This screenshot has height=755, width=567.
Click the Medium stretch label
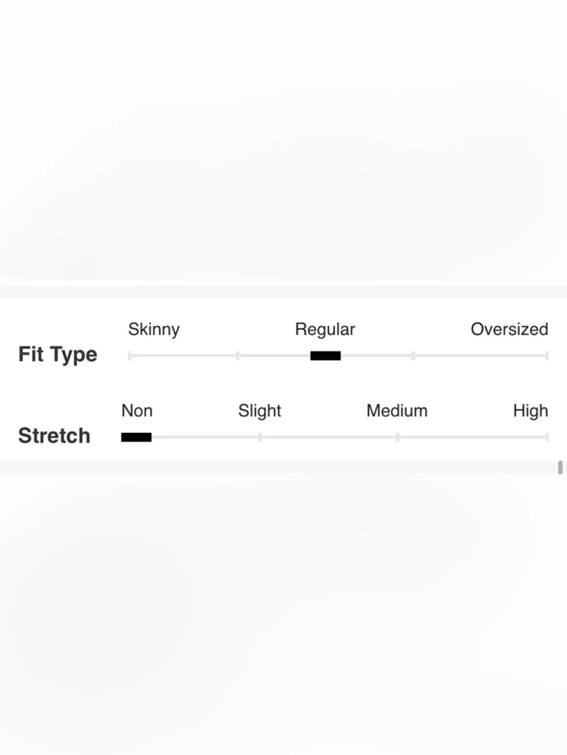[x=397, y=411]
